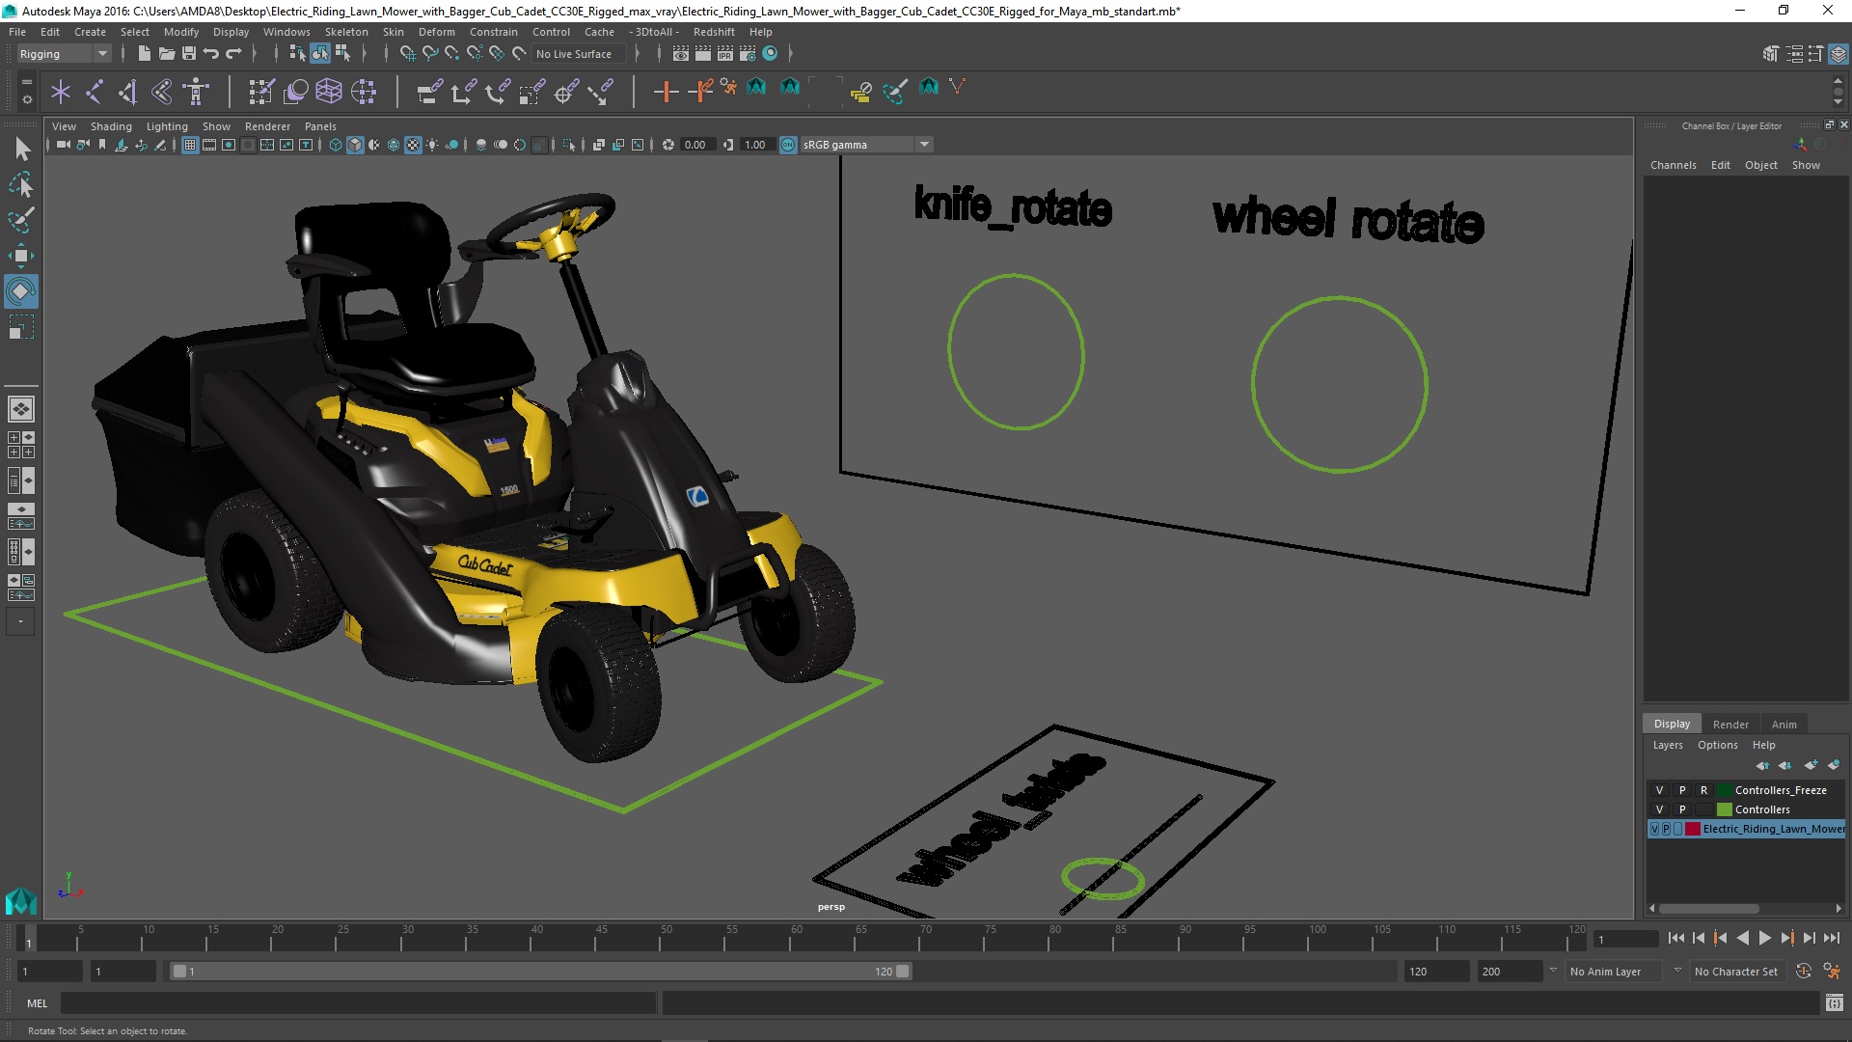Choose the Lasso Select tool

[20, 184]
